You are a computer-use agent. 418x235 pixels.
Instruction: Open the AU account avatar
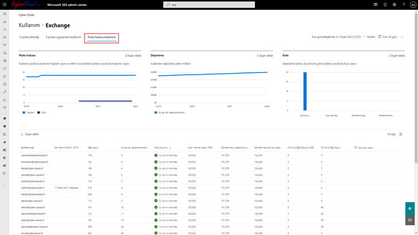413,5
